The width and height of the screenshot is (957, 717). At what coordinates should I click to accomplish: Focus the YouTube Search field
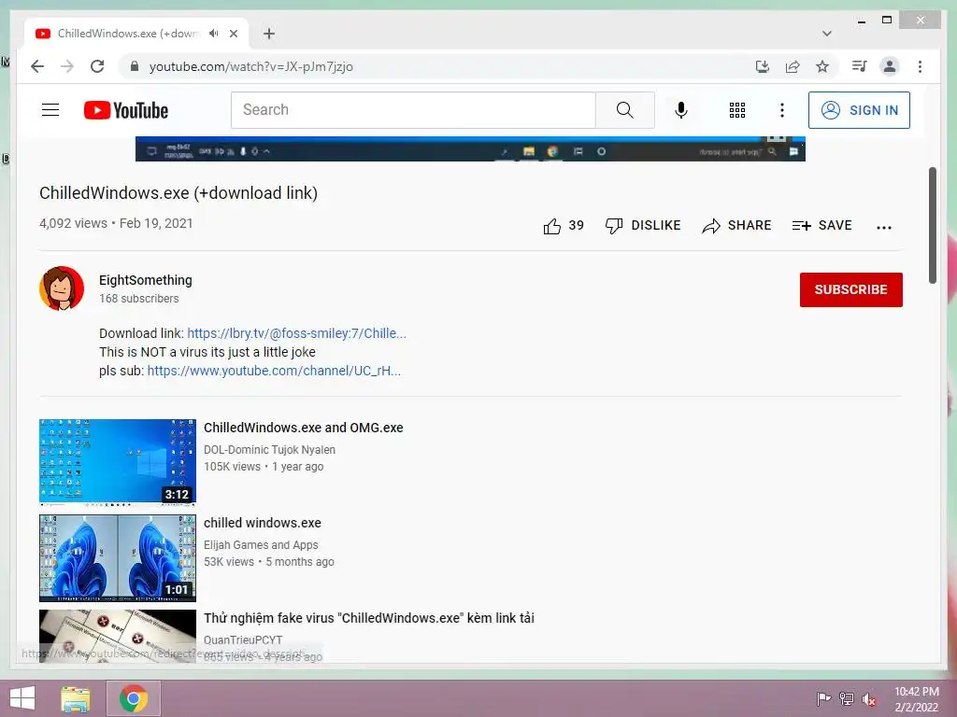[x=413, y=110]
